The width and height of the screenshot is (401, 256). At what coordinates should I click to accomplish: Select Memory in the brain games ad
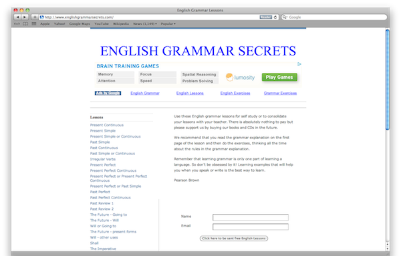(115, 74)
